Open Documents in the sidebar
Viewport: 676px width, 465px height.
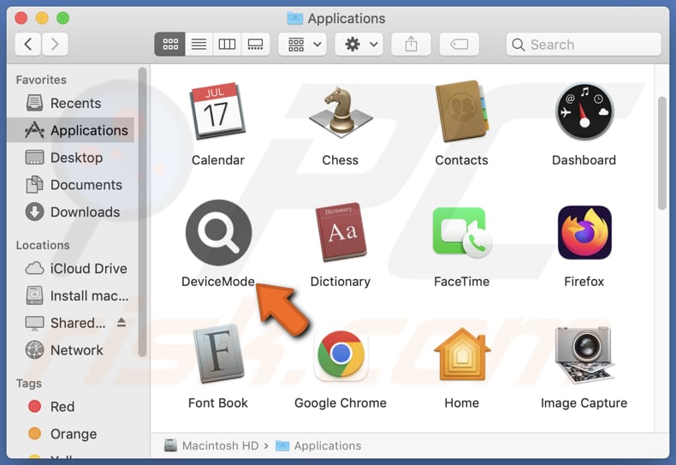point(71,185)
